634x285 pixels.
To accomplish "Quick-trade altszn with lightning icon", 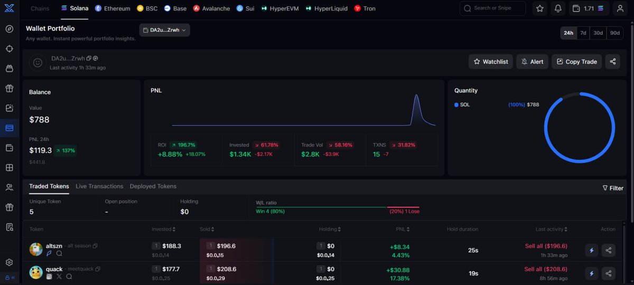I will (592, 250).
